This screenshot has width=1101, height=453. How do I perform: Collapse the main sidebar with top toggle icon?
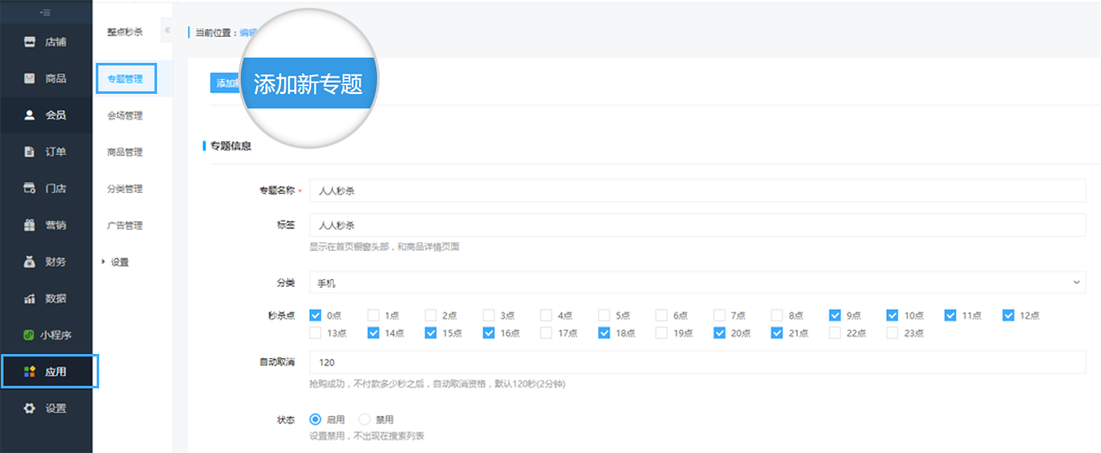pos(46,12)
